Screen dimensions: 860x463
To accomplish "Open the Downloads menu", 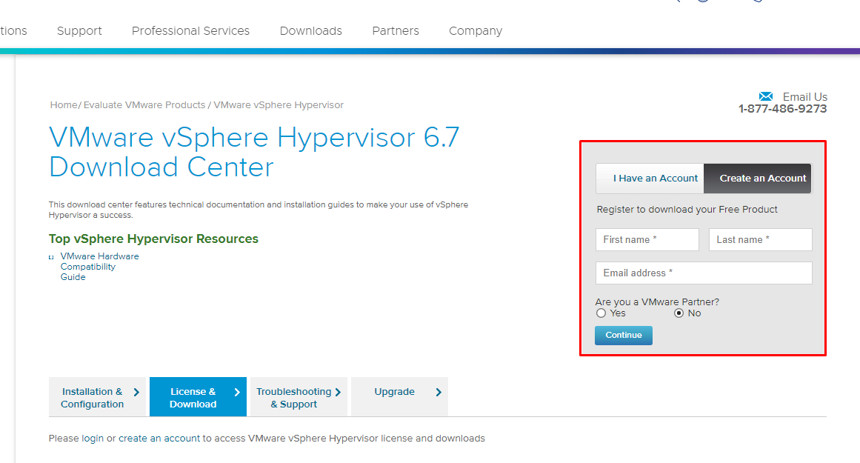I will pyautogui.click(x=311, y=30).
